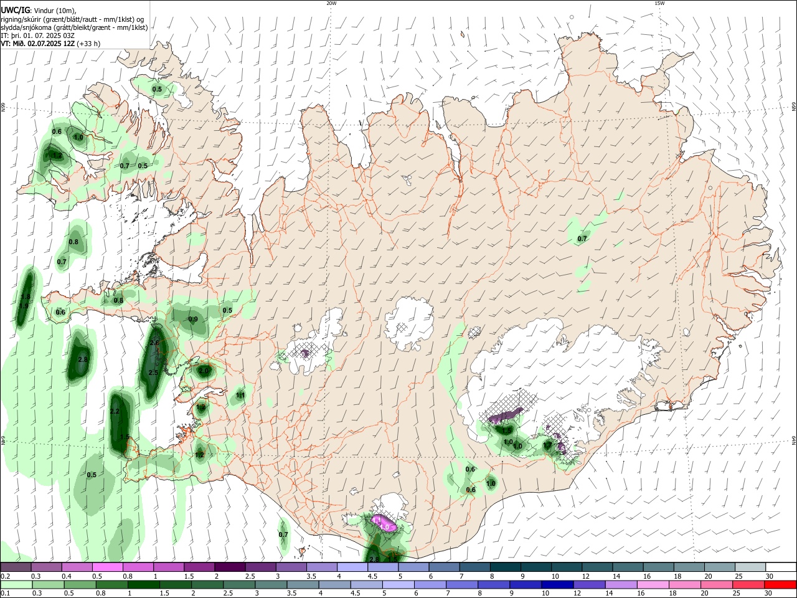Pick the 2.0 precipitation value on the map
Image resolution: width=797 pixels, height=598 pixels.
[x=204, y=371]
